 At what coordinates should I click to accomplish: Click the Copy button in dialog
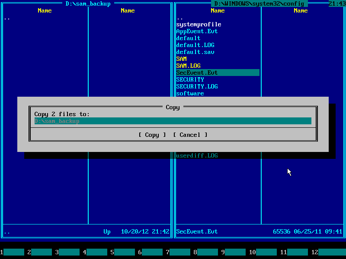(x=152, y=135)
